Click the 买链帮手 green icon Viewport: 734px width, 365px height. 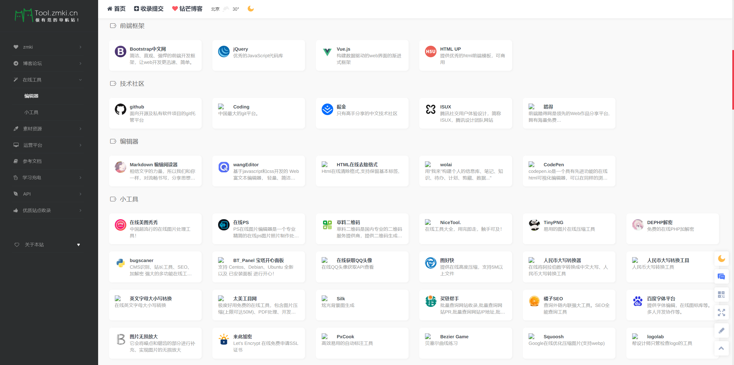[431, 301]
